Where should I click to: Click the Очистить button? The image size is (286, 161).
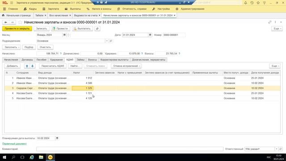(x=46, y=47)
